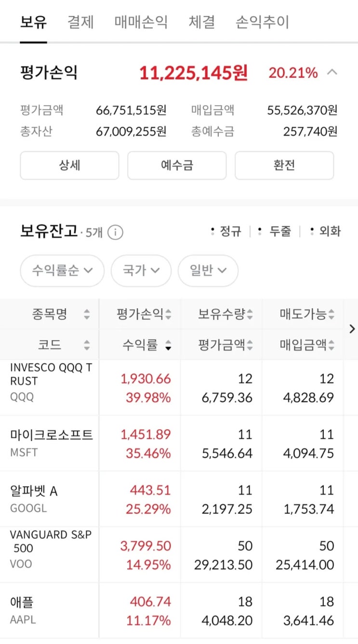Sort by 수익률 column arrows
The image size is (358, 644).
[x=168, y=345]
